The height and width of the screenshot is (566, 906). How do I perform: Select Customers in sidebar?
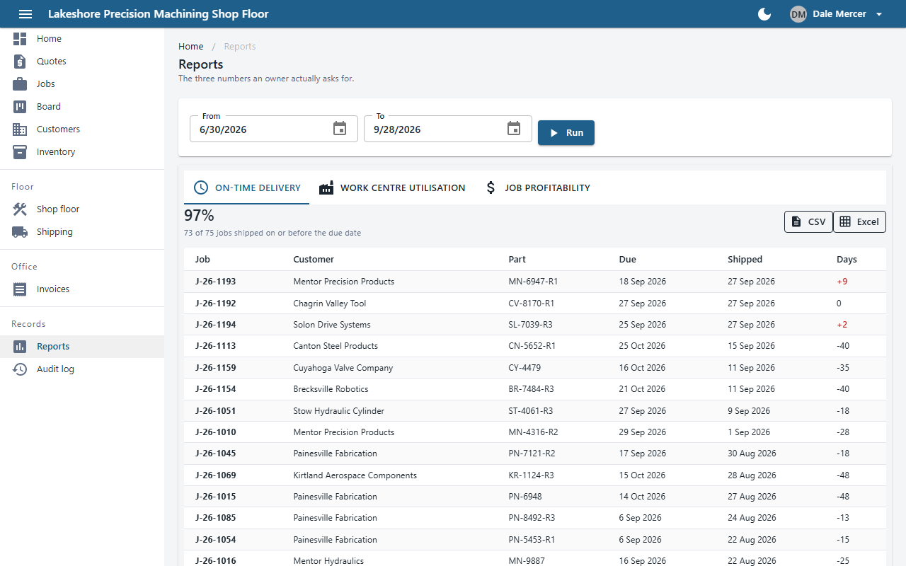[x=82, y=129]
